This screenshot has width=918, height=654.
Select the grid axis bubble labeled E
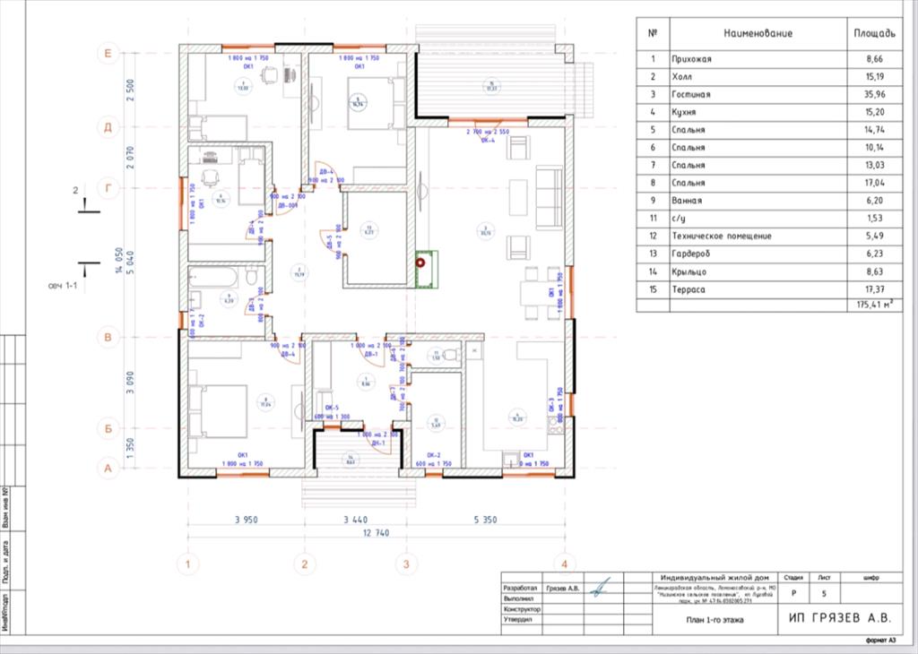(108, 54)
